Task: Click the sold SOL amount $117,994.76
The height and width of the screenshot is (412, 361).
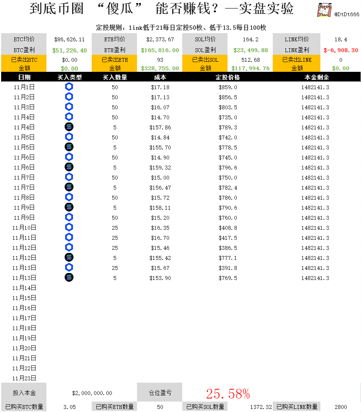Action: tap(251, 68)
